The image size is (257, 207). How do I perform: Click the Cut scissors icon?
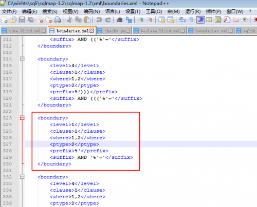coord(69,20)
